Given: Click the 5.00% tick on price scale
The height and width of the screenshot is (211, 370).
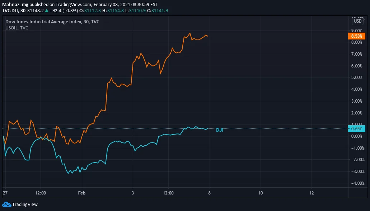Looking at the screenshot, I should 357,78.
